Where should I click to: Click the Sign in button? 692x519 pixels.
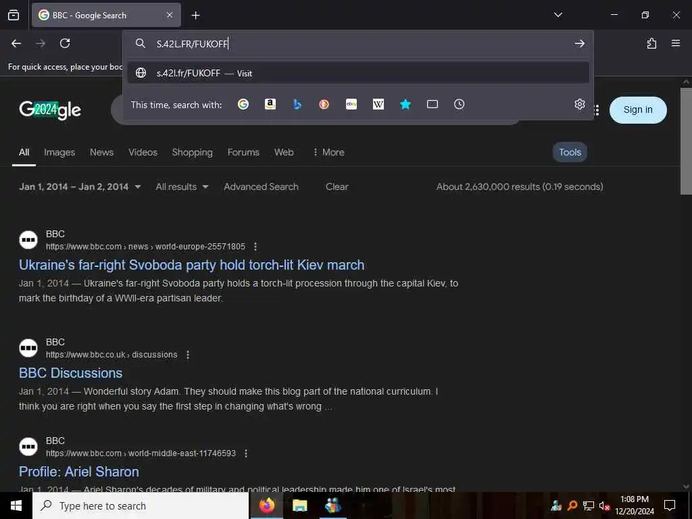click(638, 110)
